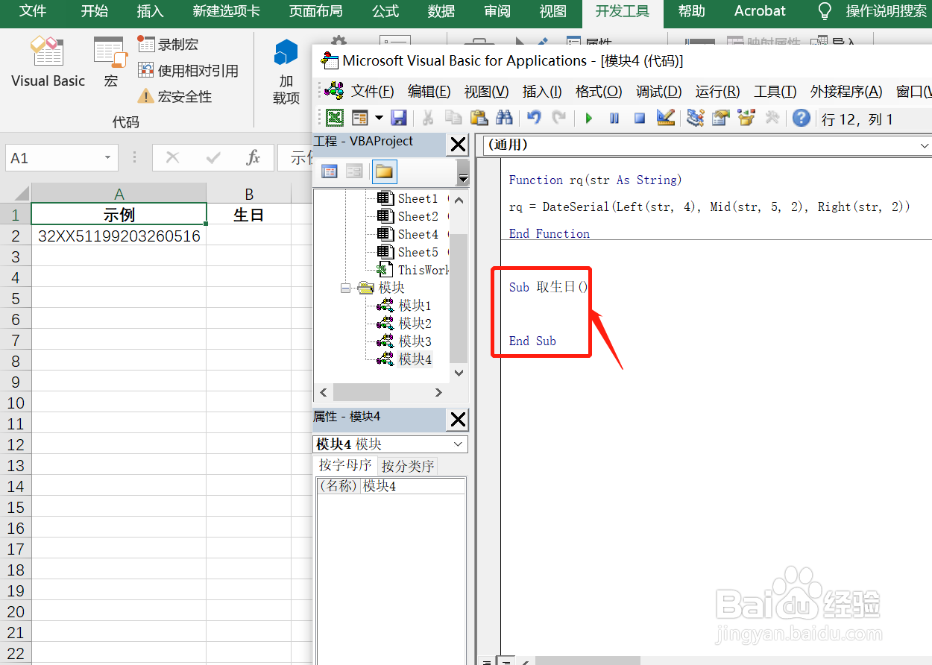Switch to 按字母序 properties tab
Screen dimensions: 932x665
point(345,465)
